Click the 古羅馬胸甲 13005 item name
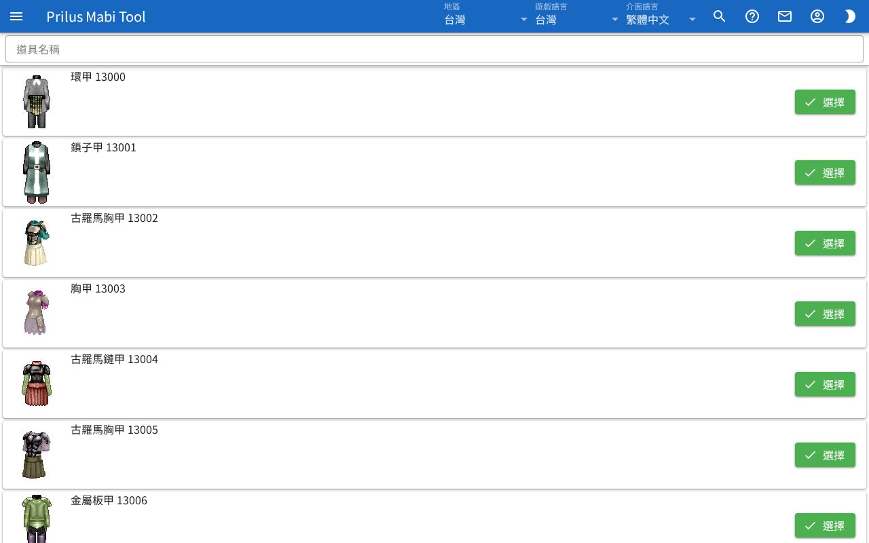The image size is (869, 543). pos(115,430)
